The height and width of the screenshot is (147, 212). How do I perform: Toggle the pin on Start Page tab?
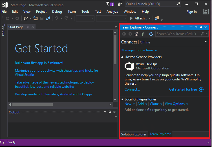[27, 27]
